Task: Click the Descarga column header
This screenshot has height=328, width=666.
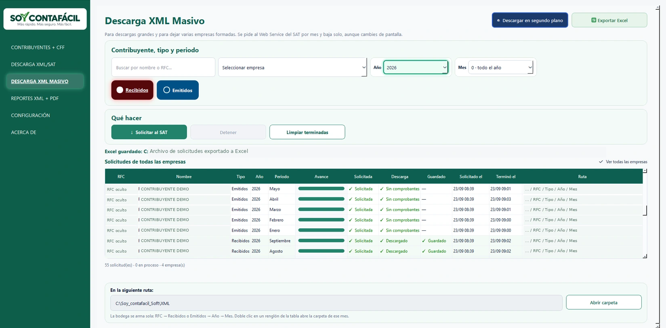Action: (399, 176)
